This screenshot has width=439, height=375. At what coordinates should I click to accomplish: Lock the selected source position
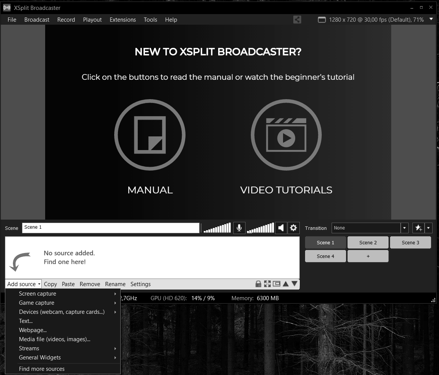[258, 283]
